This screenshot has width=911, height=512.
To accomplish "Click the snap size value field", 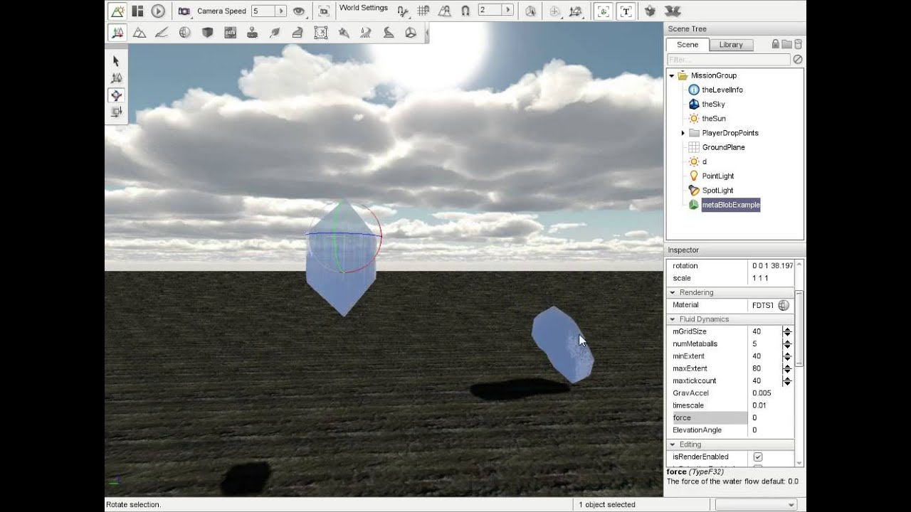I will pyautogui.click(x=490, y=10).
